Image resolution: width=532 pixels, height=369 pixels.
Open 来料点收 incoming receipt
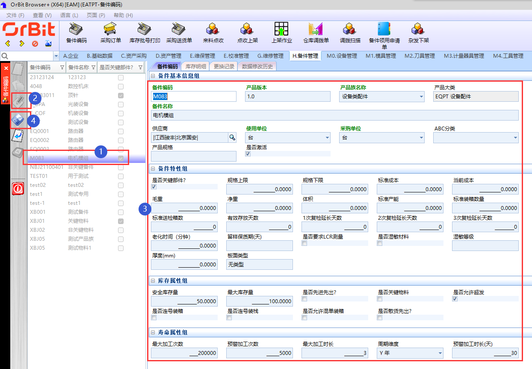[213, 33]
